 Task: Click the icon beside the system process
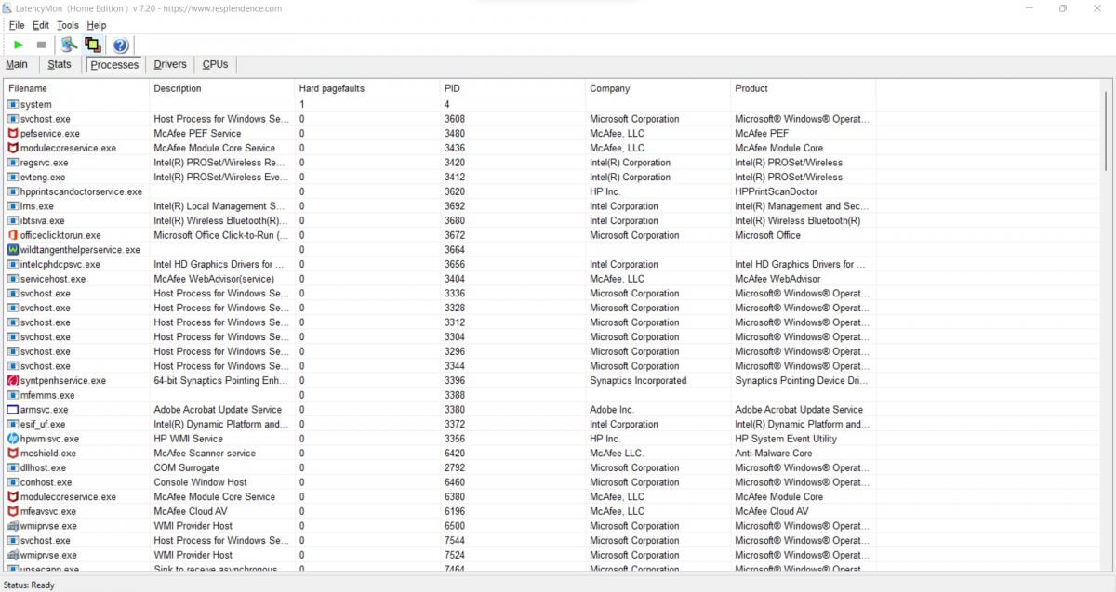(x=13, y=104)
